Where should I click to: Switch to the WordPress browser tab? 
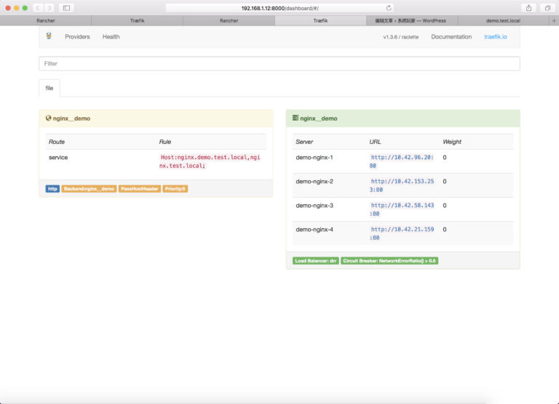[412, 20]
